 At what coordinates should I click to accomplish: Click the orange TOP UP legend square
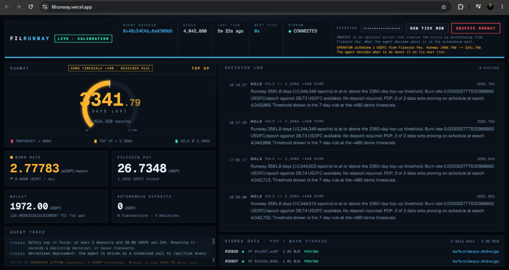(95, 141)
